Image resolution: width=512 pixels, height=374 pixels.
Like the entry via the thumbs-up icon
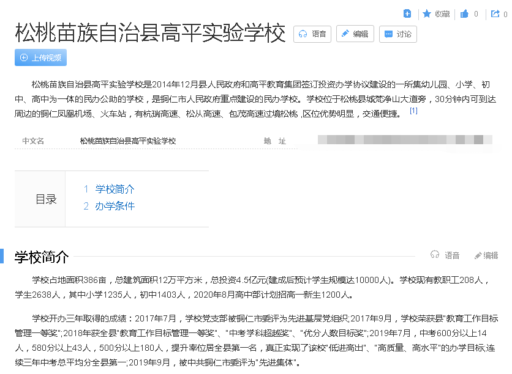465,13
